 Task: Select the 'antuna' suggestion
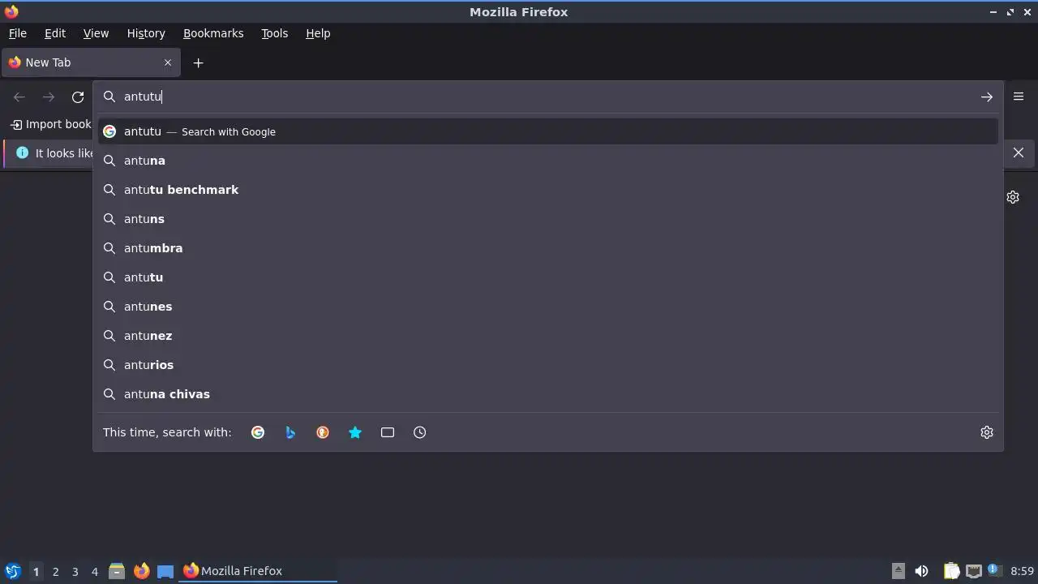point(548,161)
